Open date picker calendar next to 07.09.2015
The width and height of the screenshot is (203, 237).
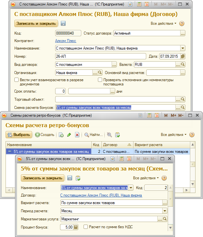183,56
